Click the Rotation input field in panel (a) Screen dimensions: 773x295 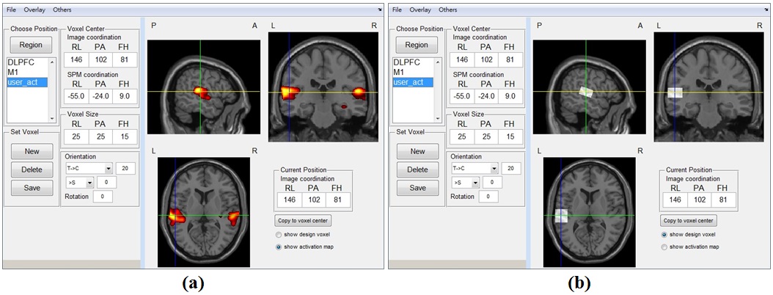(102, 197)
